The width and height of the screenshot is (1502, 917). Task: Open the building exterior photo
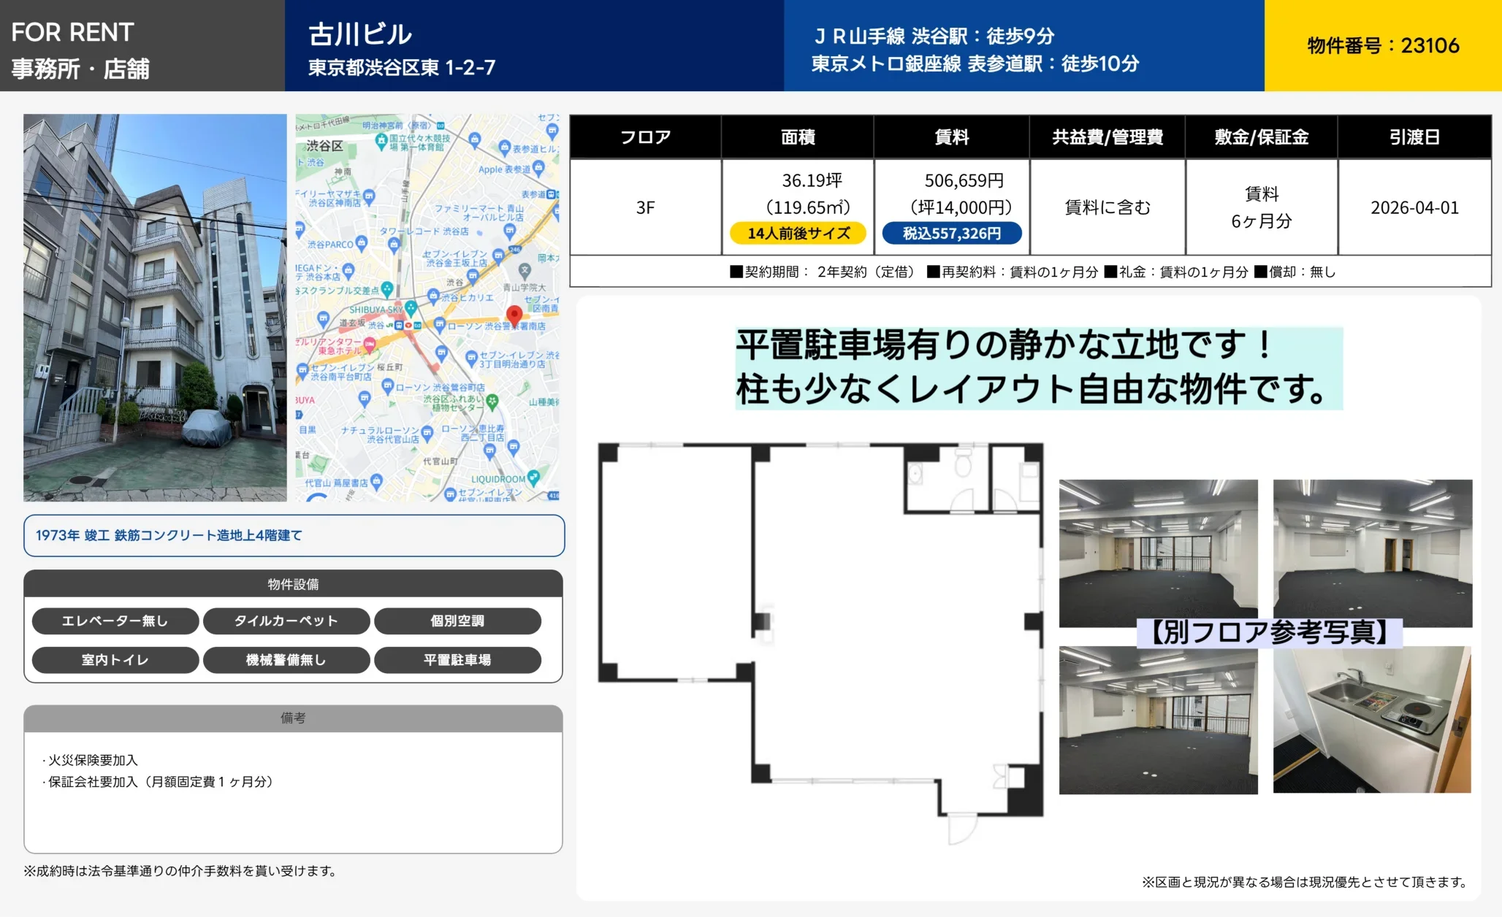(155, 307)
